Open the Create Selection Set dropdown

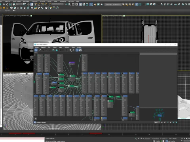[57, 4]
